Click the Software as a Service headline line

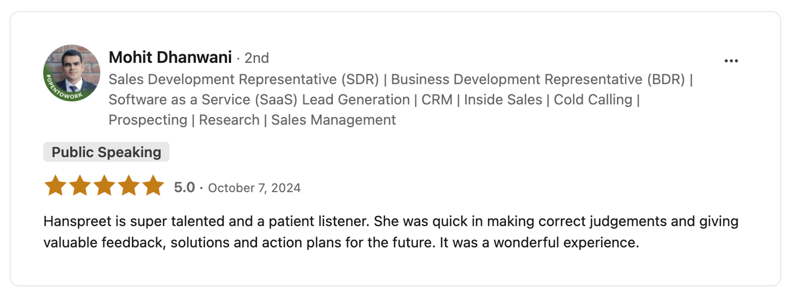259,99
